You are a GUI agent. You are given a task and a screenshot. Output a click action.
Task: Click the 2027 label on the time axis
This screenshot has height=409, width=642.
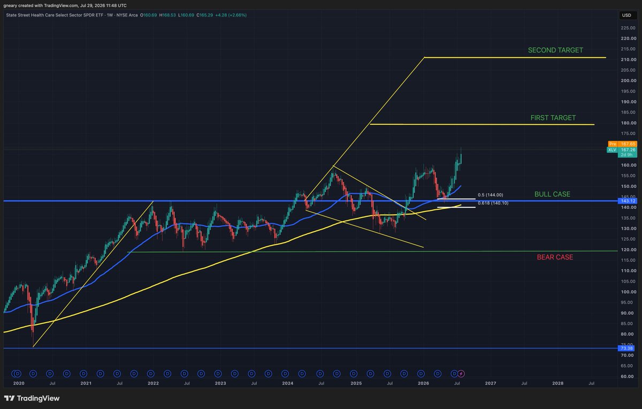(491, 383)
